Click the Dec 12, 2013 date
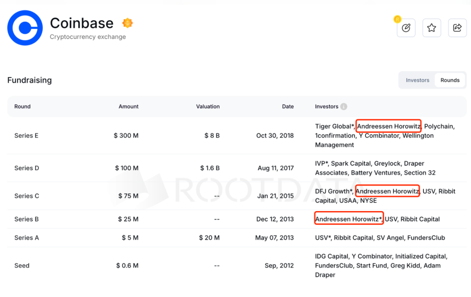This screenshot has width=471, height=297. (275, 219)
